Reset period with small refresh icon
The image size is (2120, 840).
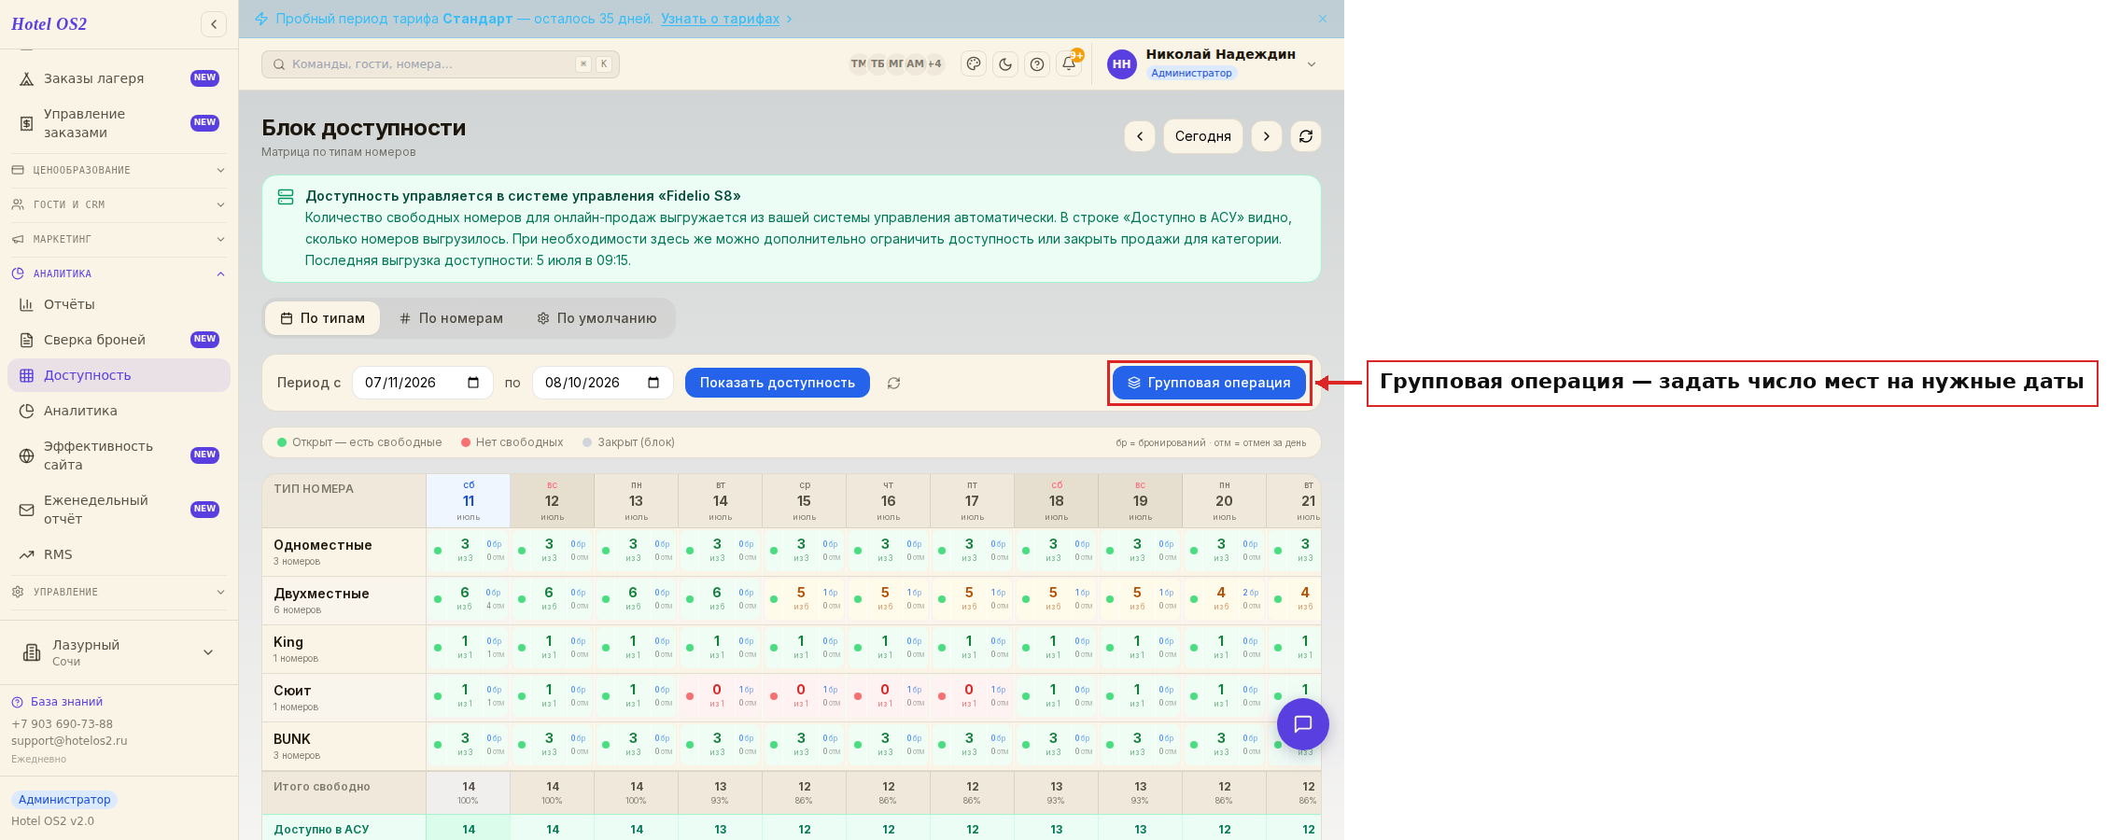click(893, 383)
